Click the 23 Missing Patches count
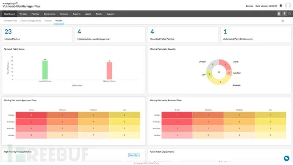Image resolution: width=293 pixels, height=165 pixels. [8, 31]
